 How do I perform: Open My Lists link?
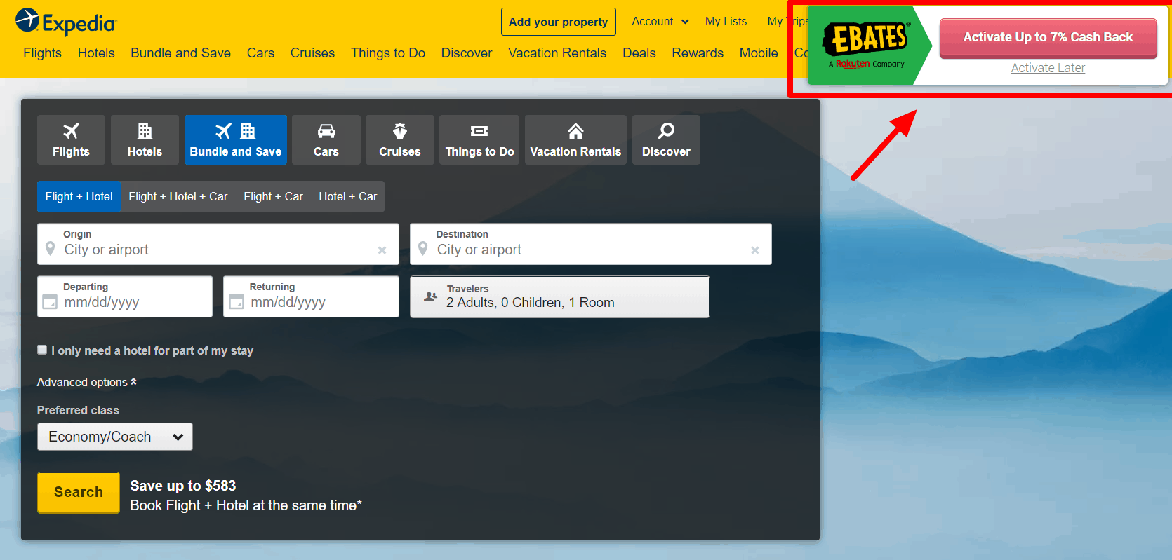pyautogui.click(x=726, y=22)
